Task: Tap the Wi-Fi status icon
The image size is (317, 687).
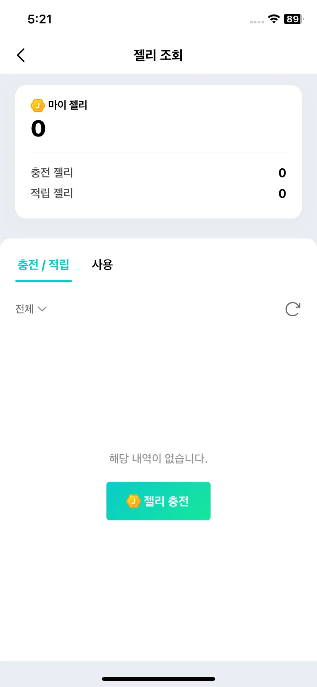Action: coord(274,19)
